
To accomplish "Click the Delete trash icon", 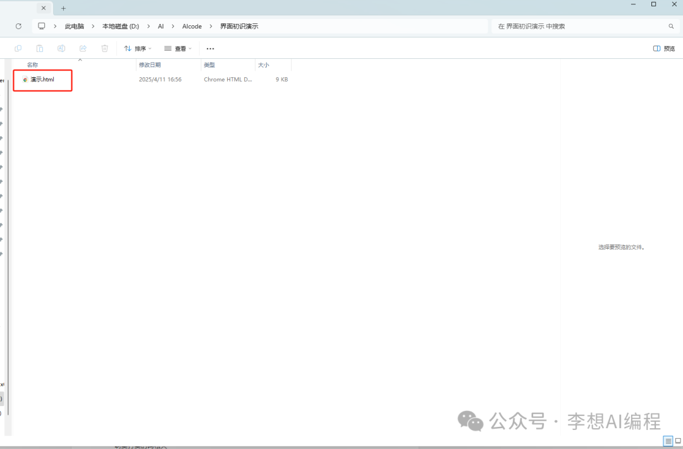I will 104,48.
